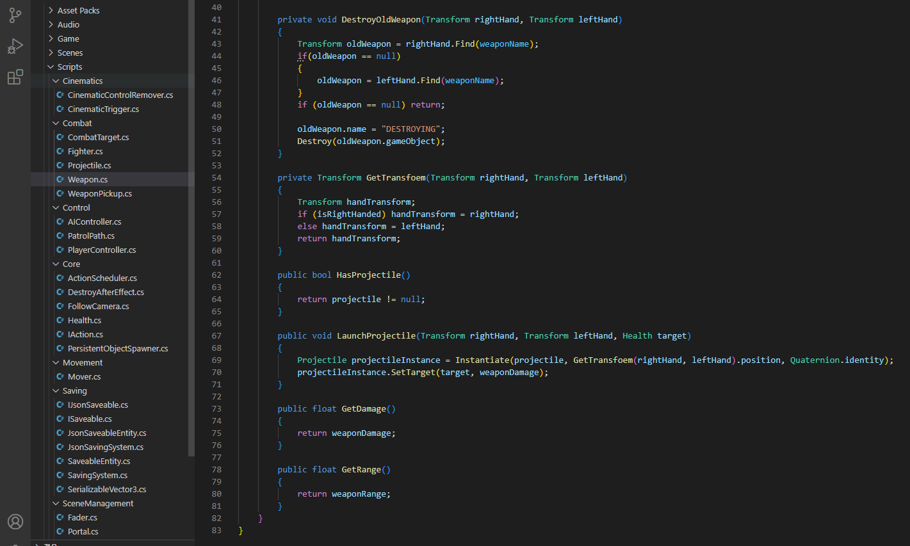The height and width of the screenshot is (546, 910).
Task: Open IAction.cs file
Action: point(85,334)
